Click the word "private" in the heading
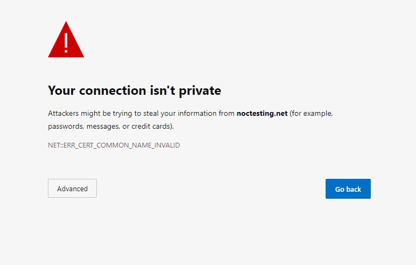 (200, 91)
